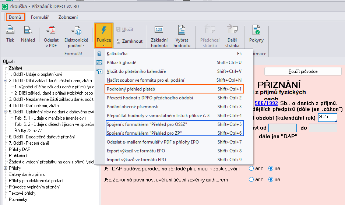Choose Podrobný přehled plateb menu item
The width and height of the screenshot is (345, 205).
point(131,89)
